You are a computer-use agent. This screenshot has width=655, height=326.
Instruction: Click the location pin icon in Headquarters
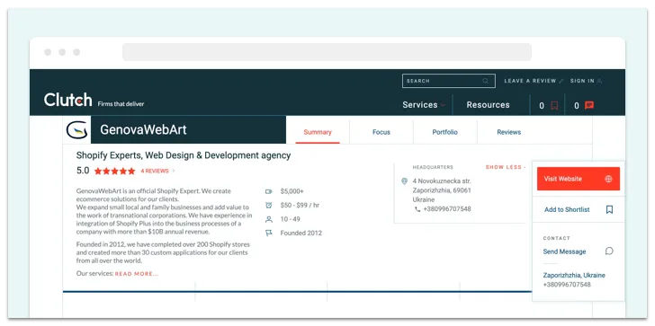tap(404, 181)
